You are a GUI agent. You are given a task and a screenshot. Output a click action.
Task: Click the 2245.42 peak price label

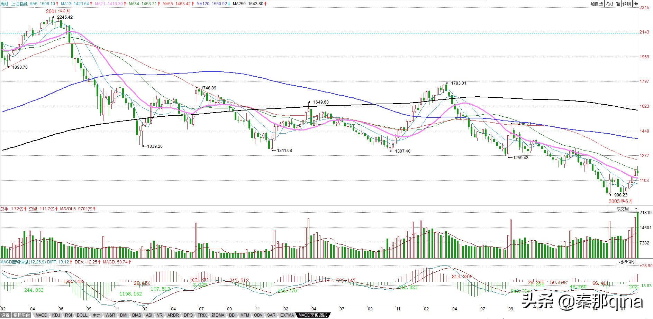click(x=65, y=17)
